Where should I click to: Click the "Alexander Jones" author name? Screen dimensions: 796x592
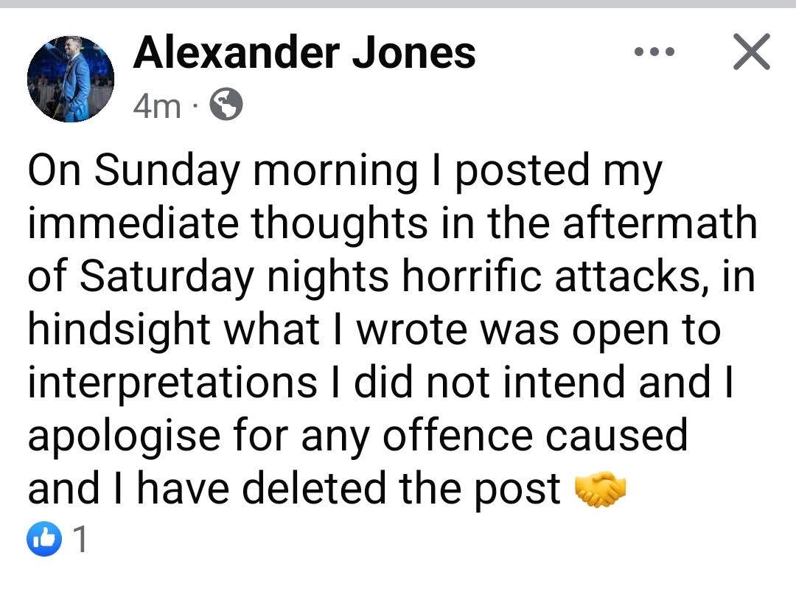(304, 53)
